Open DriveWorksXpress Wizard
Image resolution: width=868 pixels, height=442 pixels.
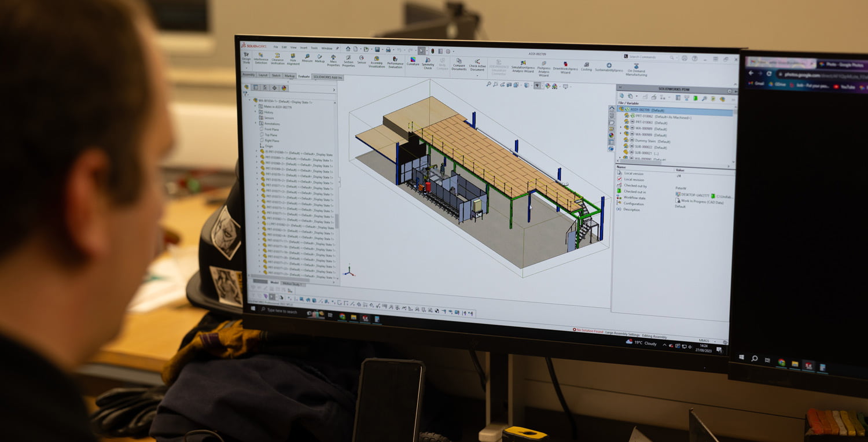565,68
